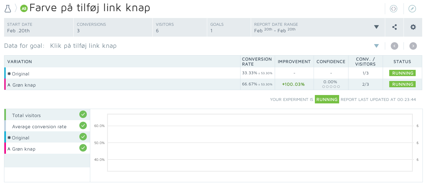Open settings gear icon
This screenshot has height=186, width=425.
click(x=413, y=27)
